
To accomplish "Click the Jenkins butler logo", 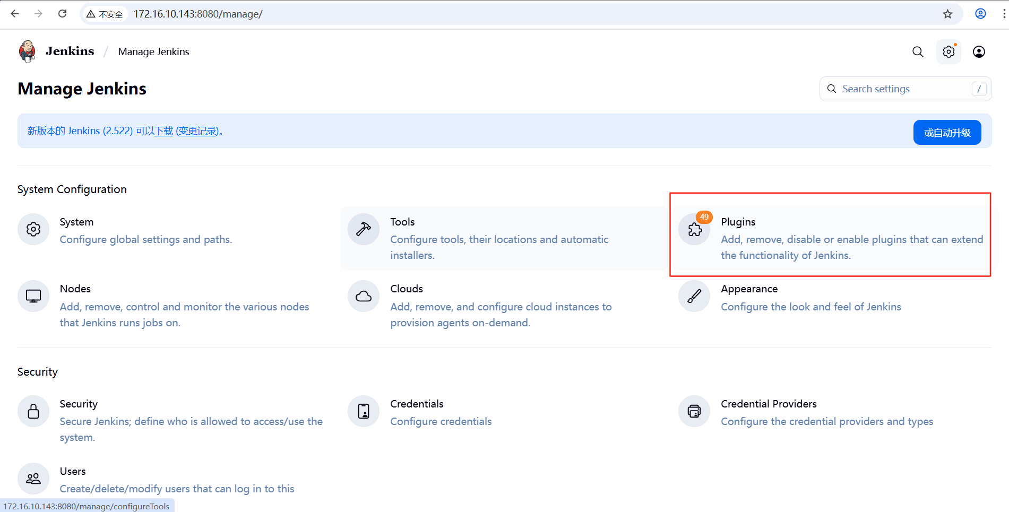I will click(x=27, y=51).
